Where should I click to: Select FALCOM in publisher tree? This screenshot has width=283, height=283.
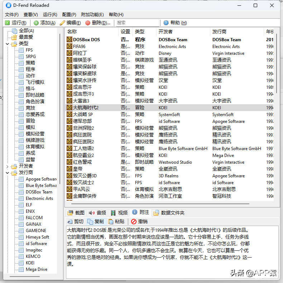[x=34, y=218]
